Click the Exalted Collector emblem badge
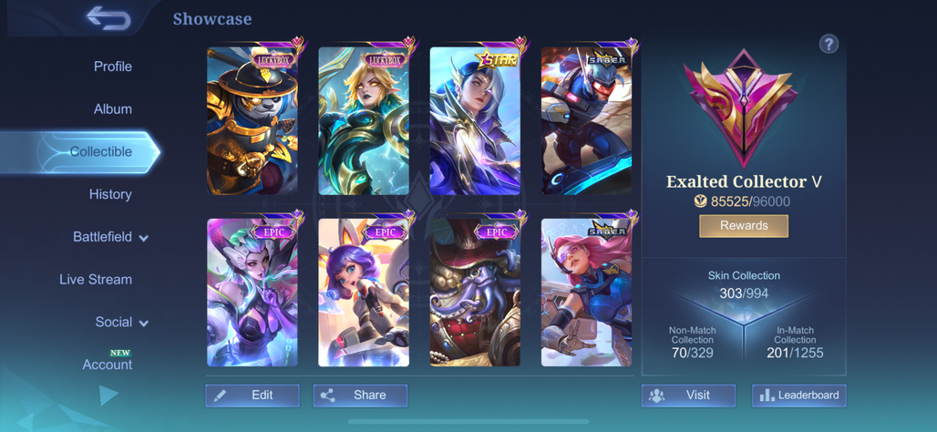The image size is (937, 432). point(744,108)
